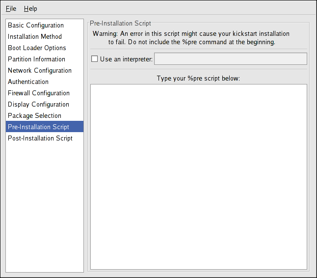Open the Authentication section
The image size is (317, 278).
(x=28, y=82)
